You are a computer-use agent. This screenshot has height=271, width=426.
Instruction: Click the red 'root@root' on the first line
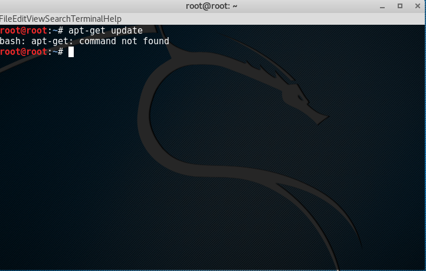24,30
